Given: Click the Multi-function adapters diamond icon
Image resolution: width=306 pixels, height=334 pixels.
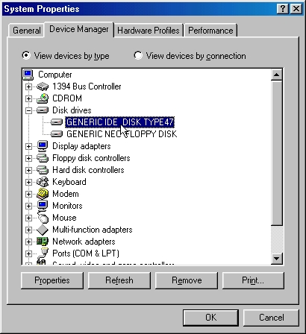Looking at the screenshot, I should pyautogui.click(x=43, y=230).
